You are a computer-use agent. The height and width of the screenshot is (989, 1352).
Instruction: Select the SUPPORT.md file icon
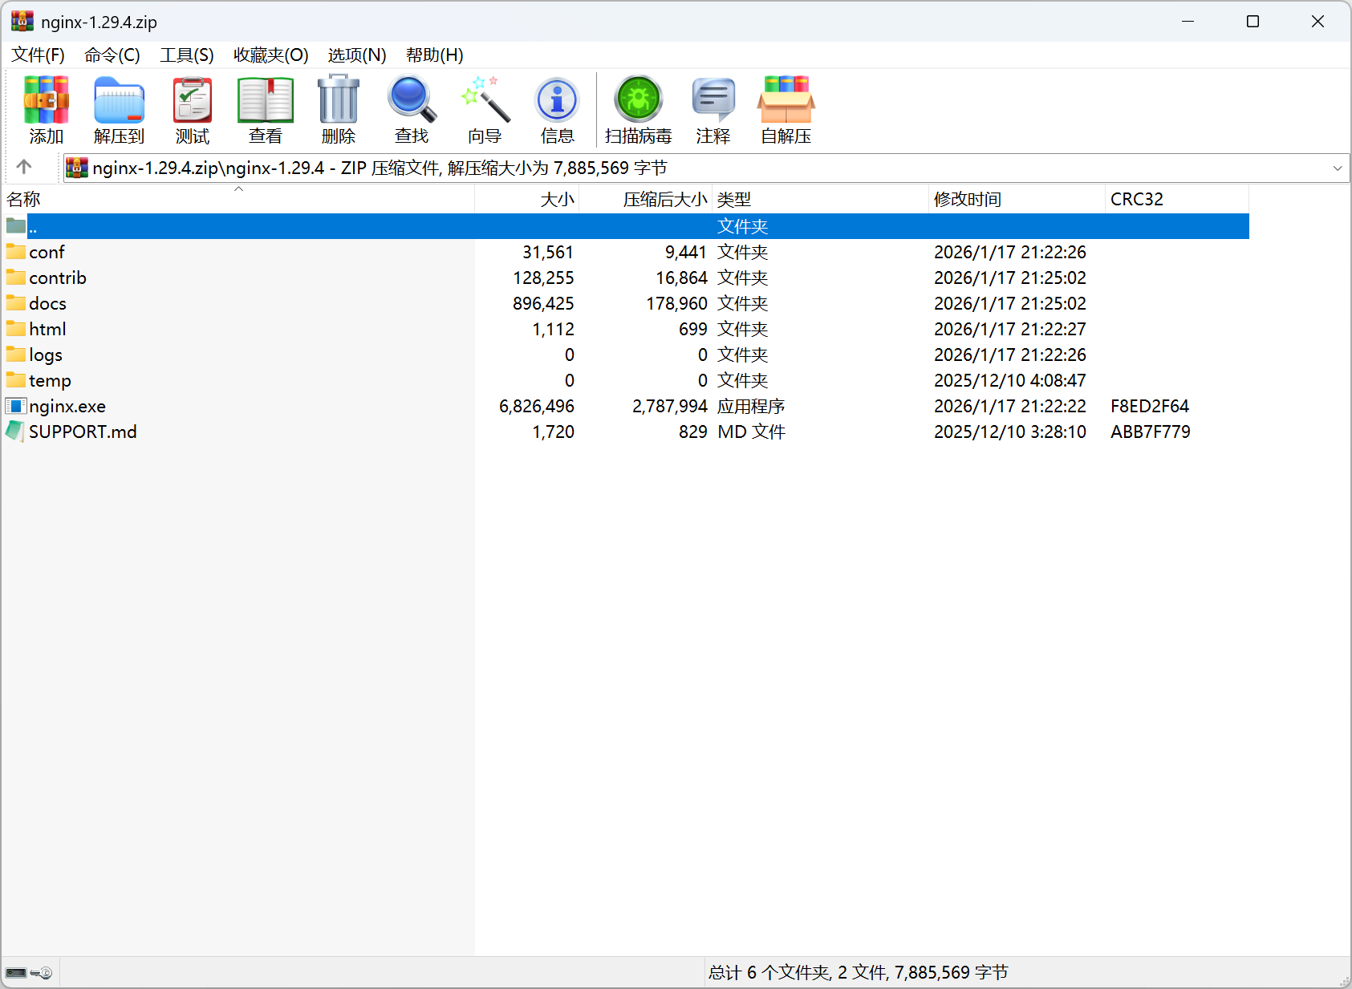coord(16,432)
